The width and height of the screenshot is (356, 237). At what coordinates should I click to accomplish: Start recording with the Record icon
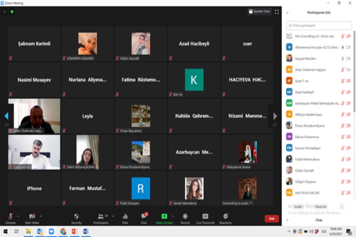(x=185, y=216)
